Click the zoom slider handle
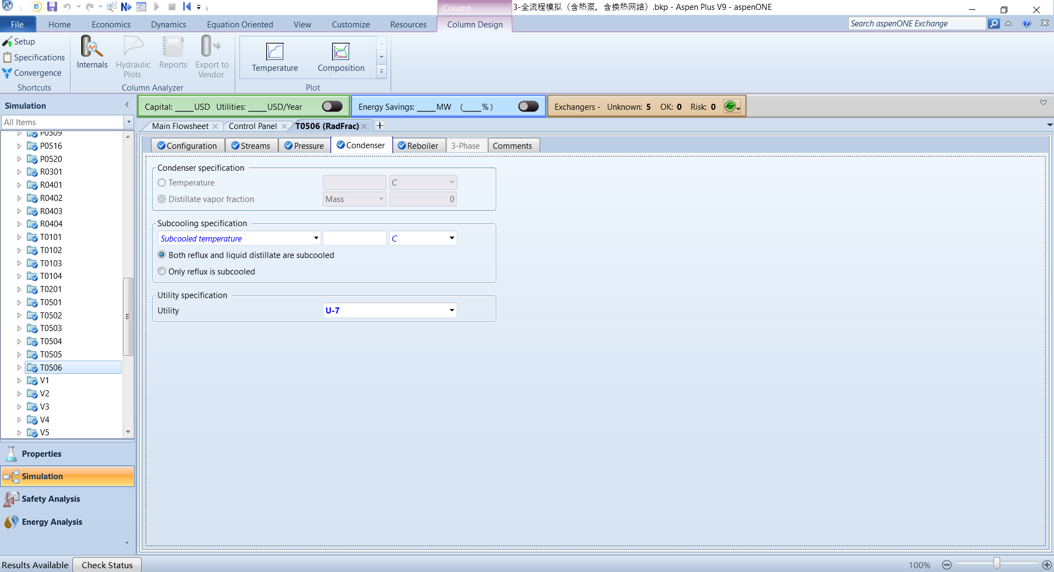The height and width of the screenshot is (572, 1054). point(996,564)
